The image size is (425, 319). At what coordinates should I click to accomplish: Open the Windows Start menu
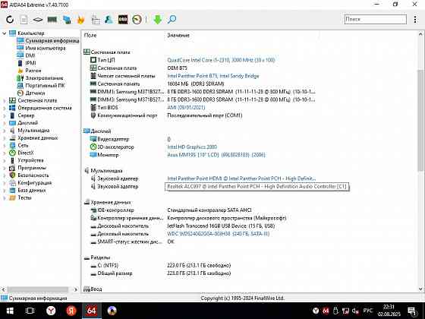(10, 311)
